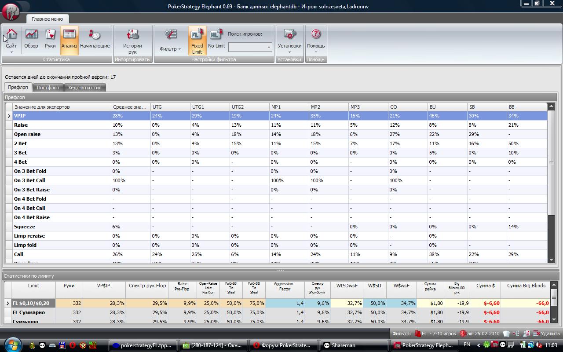Click Удалить filter button
Image resolution: width=563 pixels, height=352 pixels.
point(547,334)
